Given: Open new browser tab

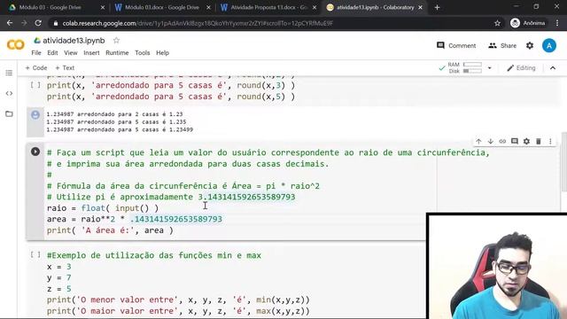Looking at the screenshot, I should (x=437, y=7).
